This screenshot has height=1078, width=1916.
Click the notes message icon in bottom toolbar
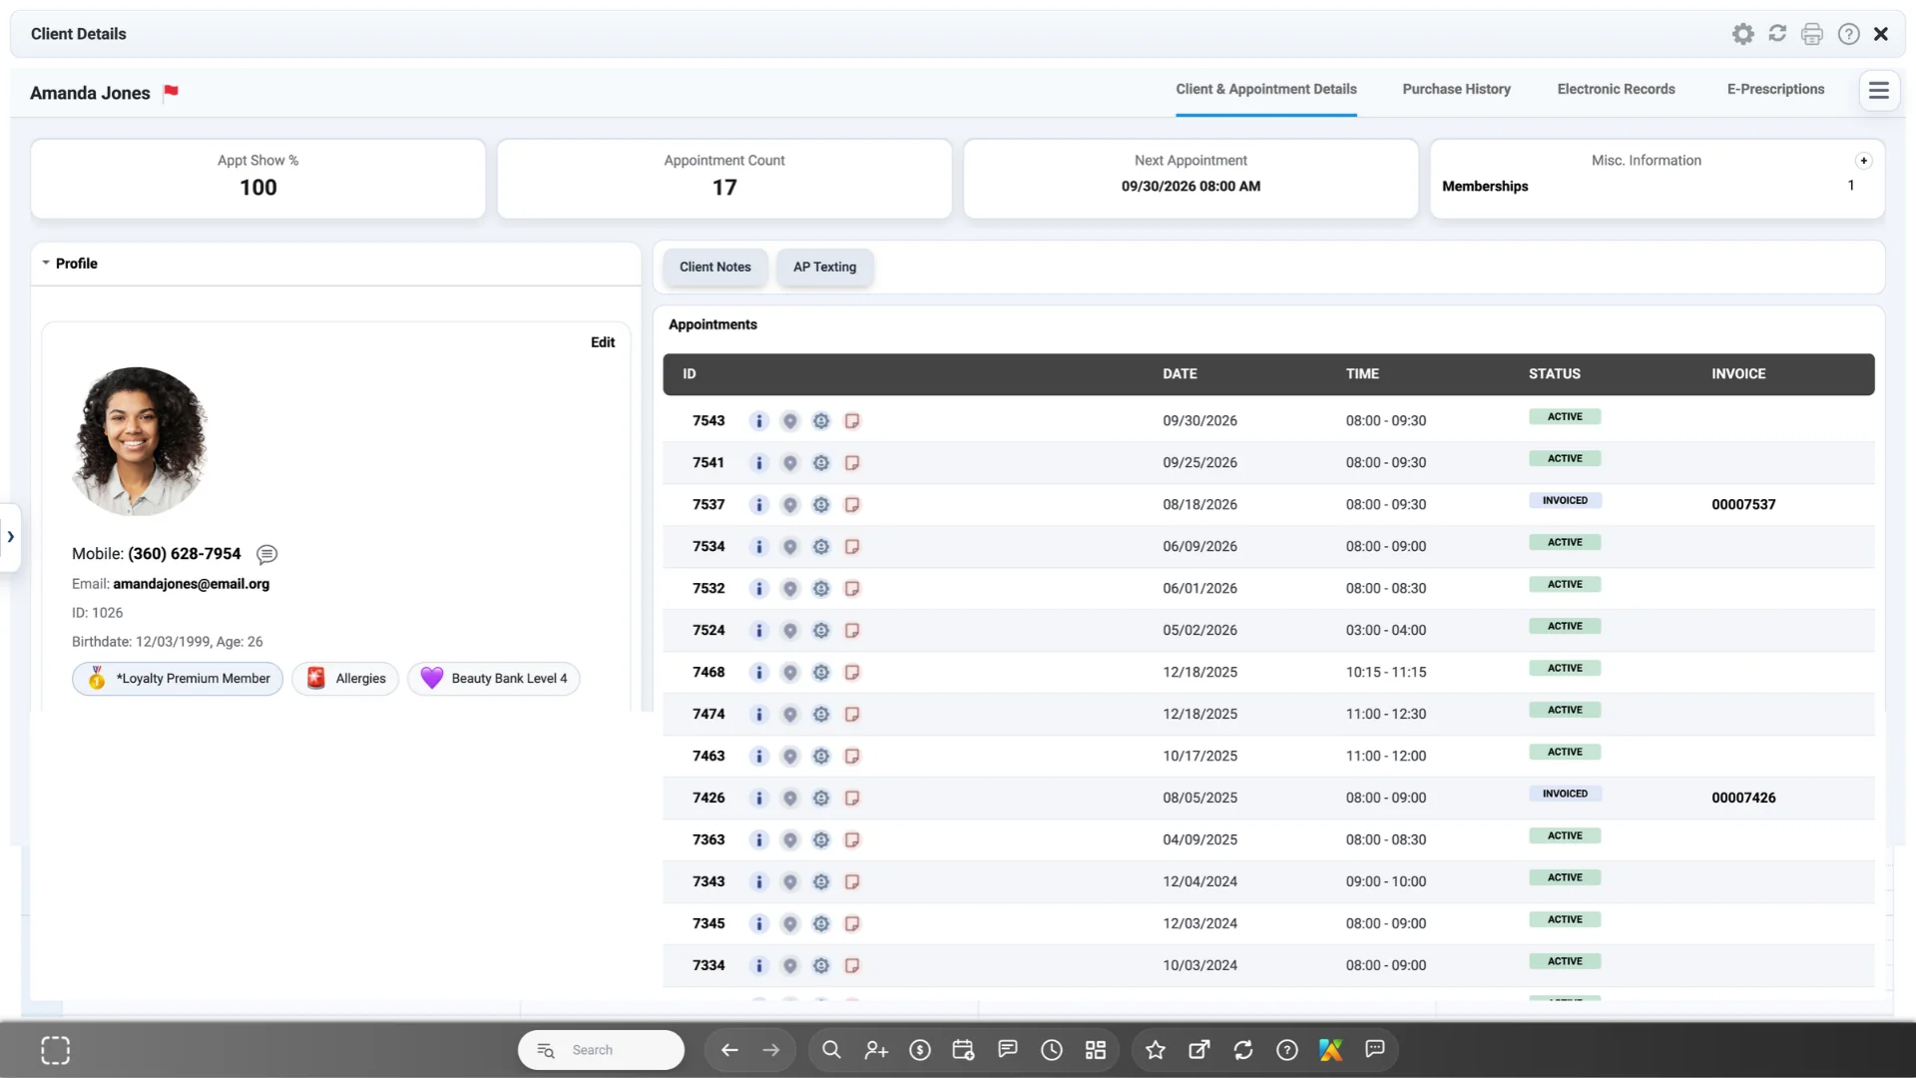coord(1008,1049)
